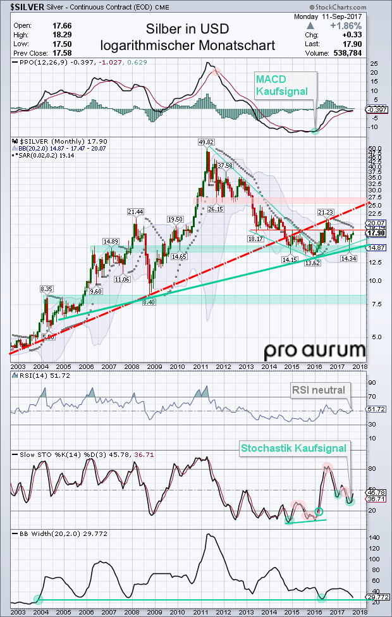
Task: Click the RSI neutral callout box
Action: coord(319,390)
